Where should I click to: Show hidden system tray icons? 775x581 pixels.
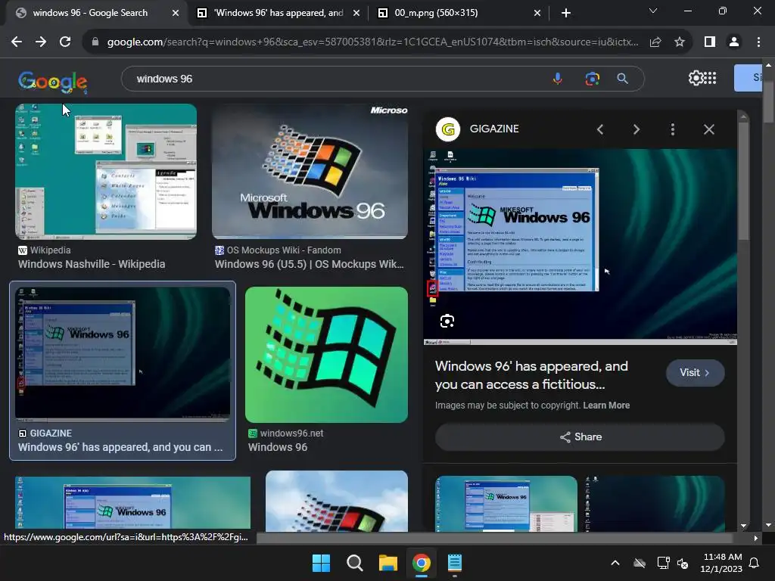point(615,563)
